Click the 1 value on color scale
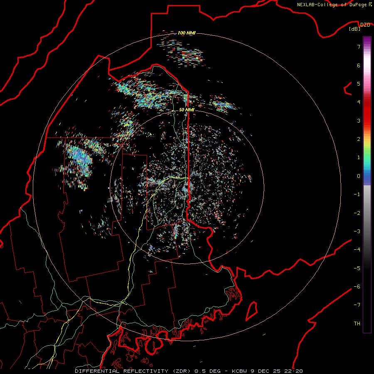Screen dimensions: 374x374 coord(359,157)
